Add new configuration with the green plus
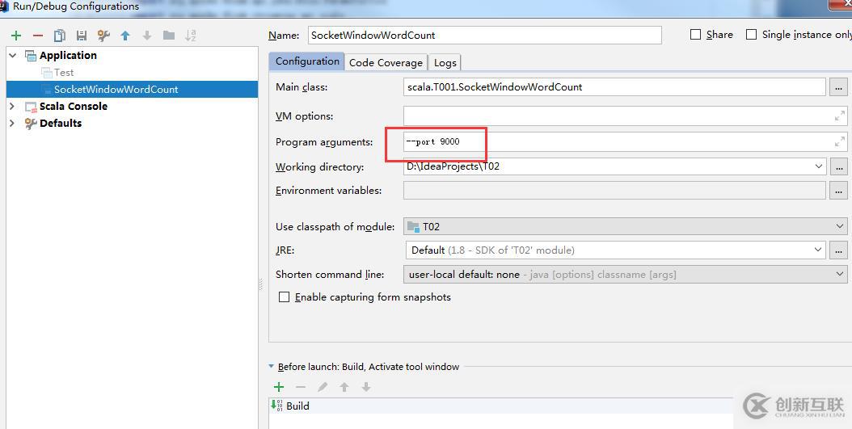The height and width of the screenshot is (429, 852). [16, 36]
